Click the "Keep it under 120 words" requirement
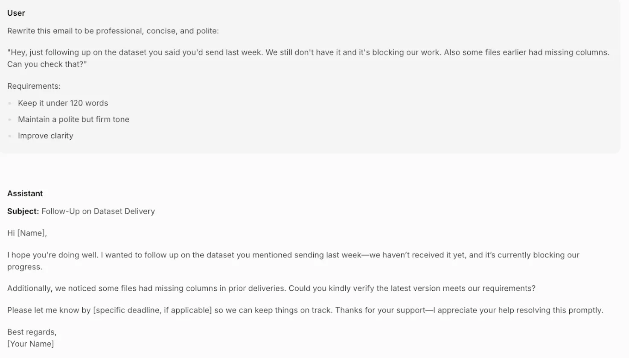Viewport: 629px width, 358px height. pyautogui.click(x=63, y=103)
